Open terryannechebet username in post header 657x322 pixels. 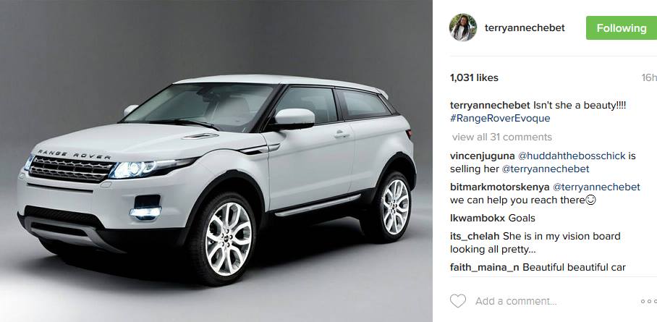[525, 28]
